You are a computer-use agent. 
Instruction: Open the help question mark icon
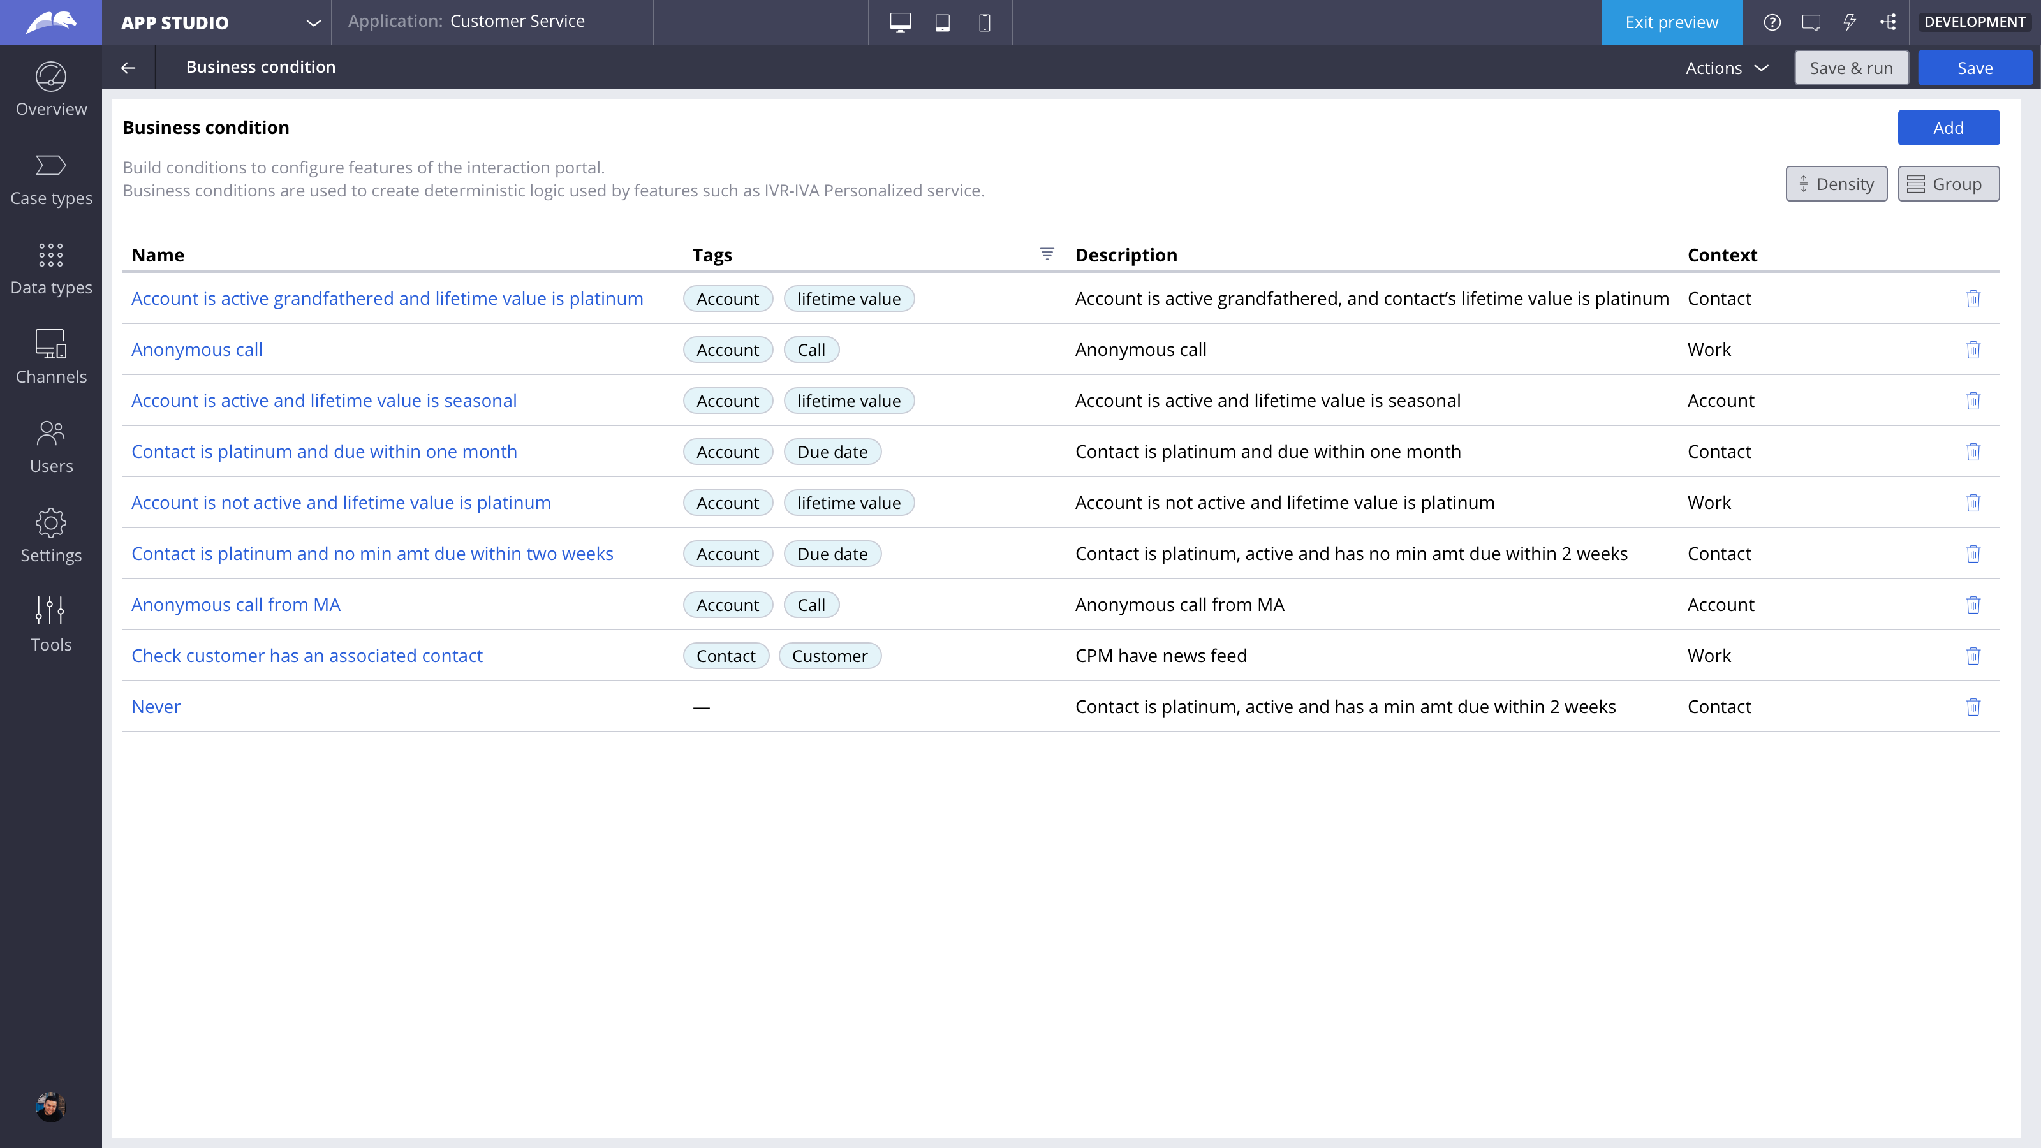coord(1772,22)
